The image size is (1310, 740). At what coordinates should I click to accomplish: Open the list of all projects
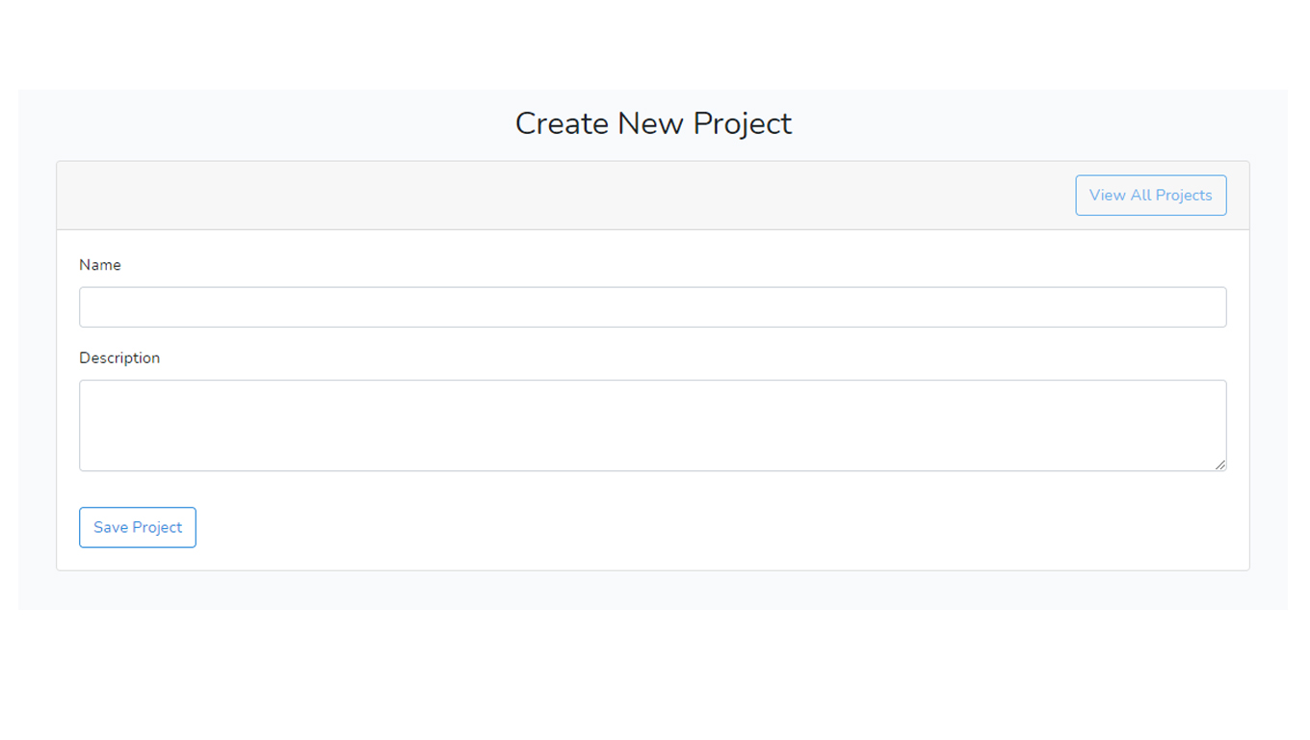click(1150, 196)
